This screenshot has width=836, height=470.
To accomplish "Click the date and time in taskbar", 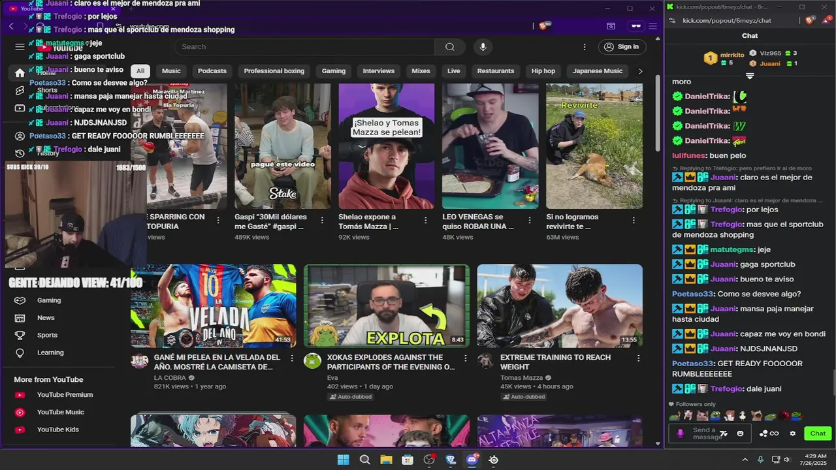I will pyautogui.click(x=815, y=460).
